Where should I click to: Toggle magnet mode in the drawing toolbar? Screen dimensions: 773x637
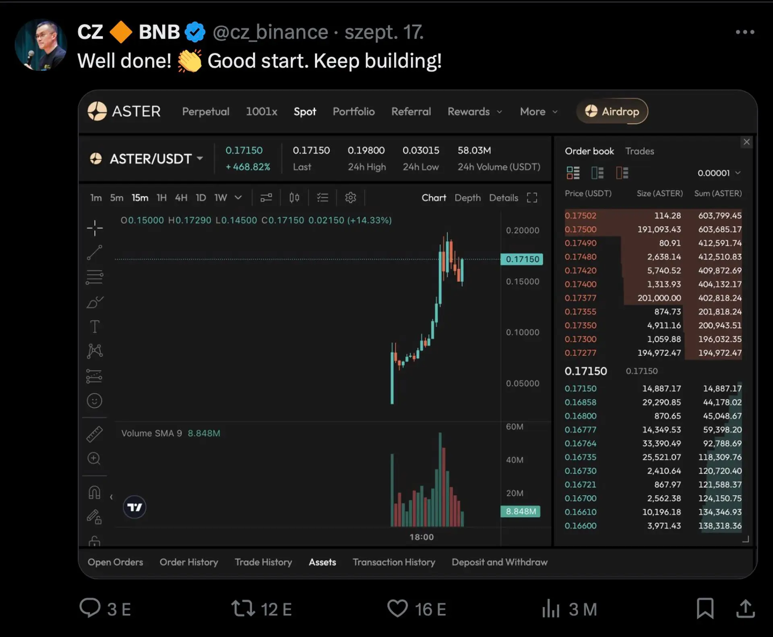pos(95,493)
